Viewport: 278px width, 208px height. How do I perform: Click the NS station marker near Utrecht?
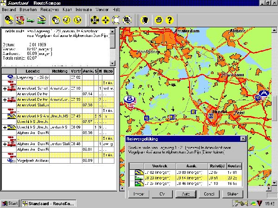click(x=210, y=116)
